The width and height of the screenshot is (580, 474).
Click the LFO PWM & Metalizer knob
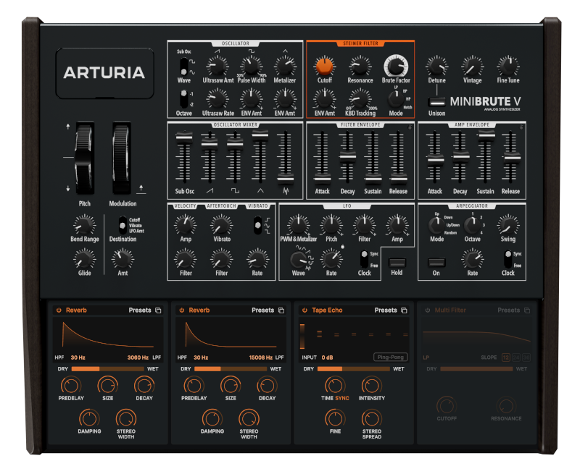point(298,225)
